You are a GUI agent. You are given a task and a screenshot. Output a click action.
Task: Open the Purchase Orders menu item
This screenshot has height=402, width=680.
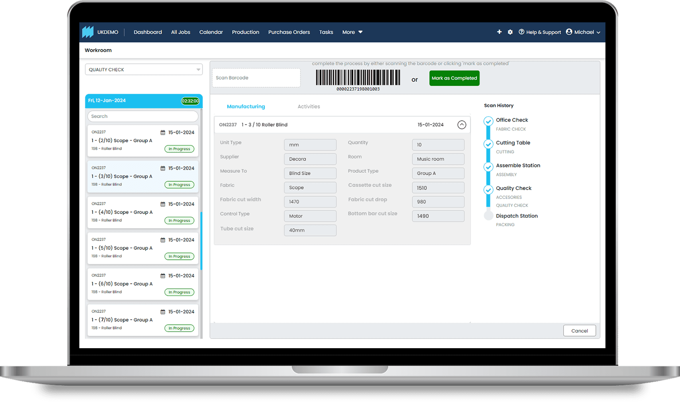click(289, 32)
